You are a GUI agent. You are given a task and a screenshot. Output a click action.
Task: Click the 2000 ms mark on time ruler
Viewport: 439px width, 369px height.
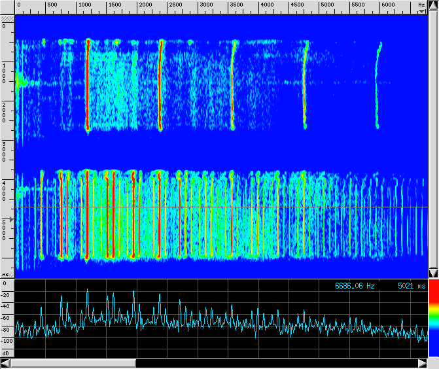click(5, 113)
